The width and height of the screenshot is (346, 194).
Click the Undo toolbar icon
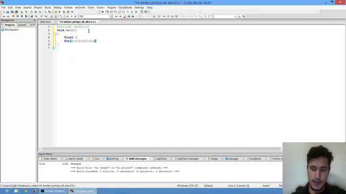pos(22,12)
